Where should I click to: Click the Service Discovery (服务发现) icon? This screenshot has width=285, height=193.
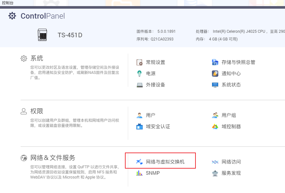point(215,173)
